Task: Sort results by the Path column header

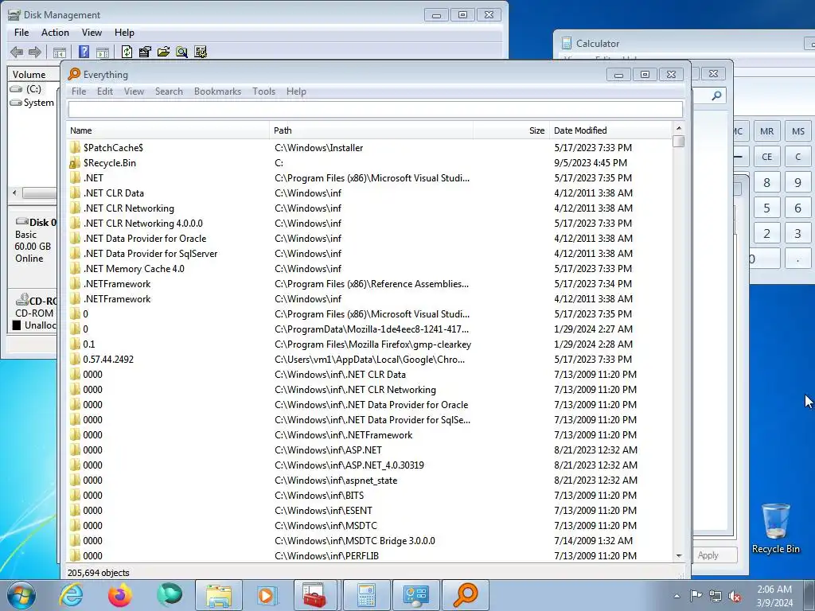Action: click(371, 130)
